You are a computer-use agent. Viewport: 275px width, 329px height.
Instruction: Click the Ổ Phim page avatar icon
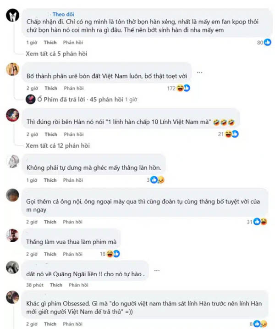tap(30, 99)
